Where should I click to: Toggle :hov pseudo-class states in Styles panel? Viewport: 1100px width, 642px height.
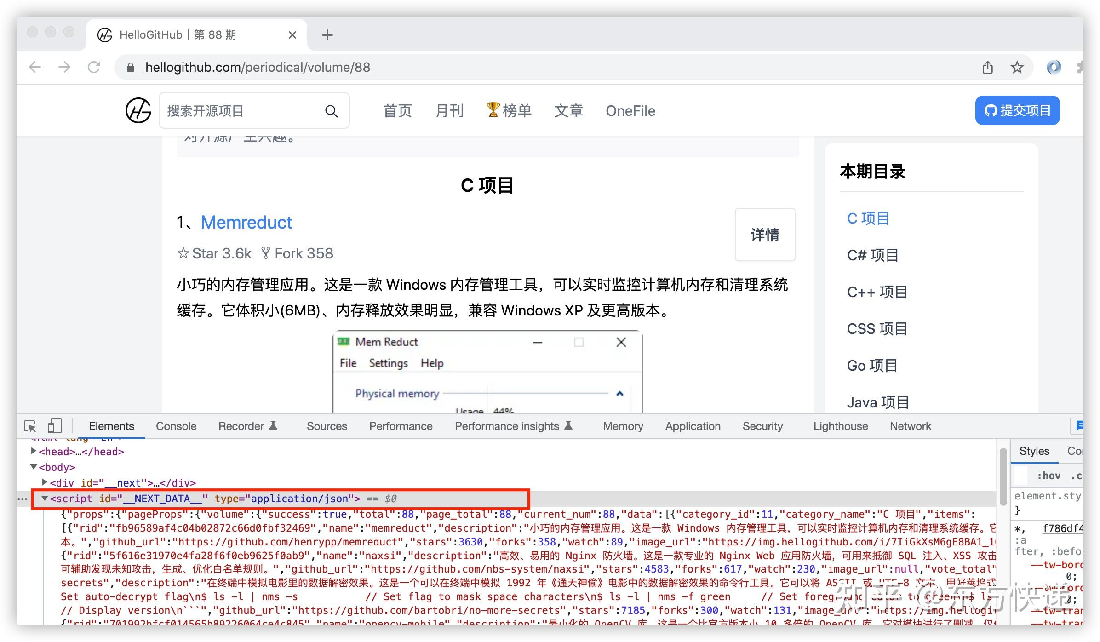click(x=1050, y=475)
